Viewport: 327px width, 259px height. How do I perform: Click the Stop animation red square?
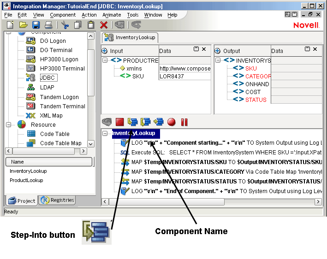point(119,122)
